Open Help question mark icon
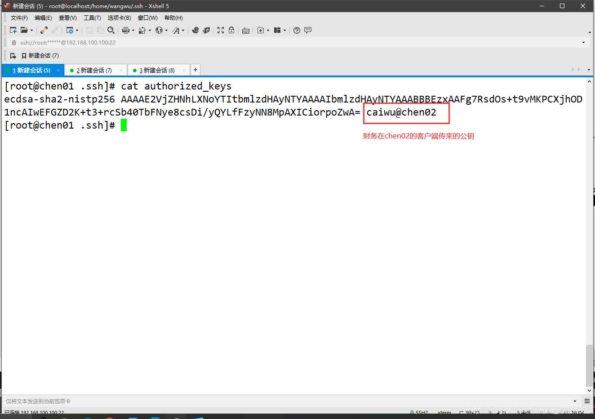This screenshot has height=419, width=595. tap(297, 30)
